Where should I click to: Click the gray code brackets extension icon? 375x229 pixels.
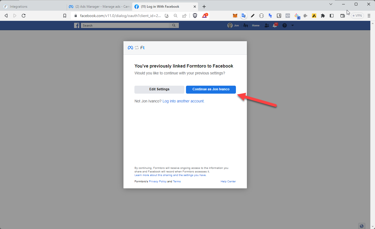(288, 16)
